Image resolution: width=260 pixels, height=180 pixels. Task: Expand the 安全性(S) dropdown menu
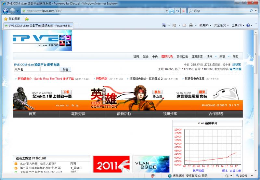221,25
